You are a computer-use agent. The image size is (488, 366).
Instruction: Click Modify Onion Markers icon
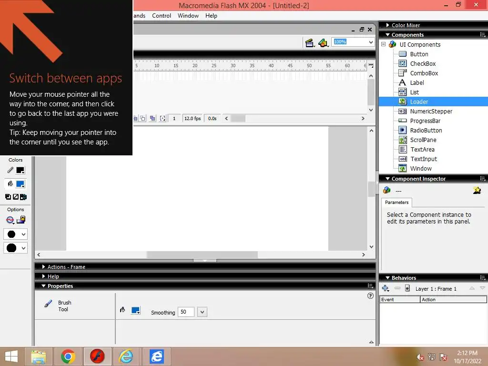pyautogui.click(x=163, y=118)
